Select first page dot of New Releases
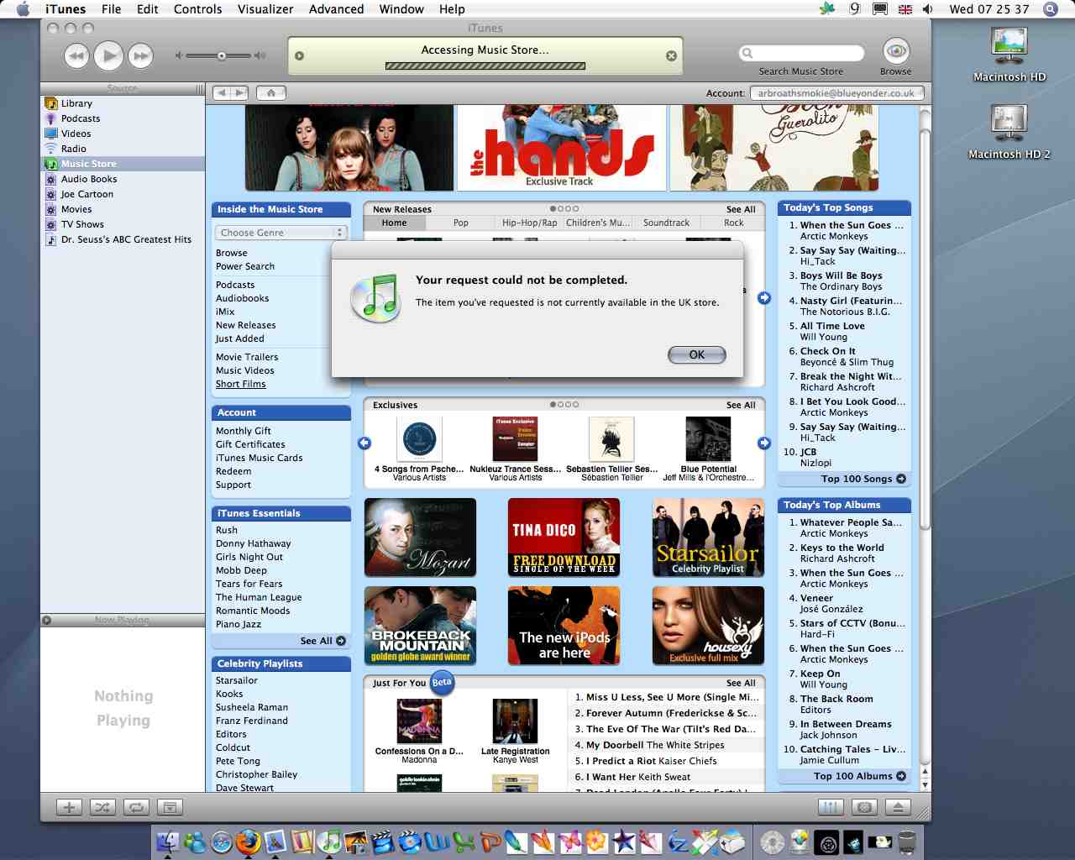Image resolution: width=1075 pixels, height=860 pixels. tap(553, 209)
